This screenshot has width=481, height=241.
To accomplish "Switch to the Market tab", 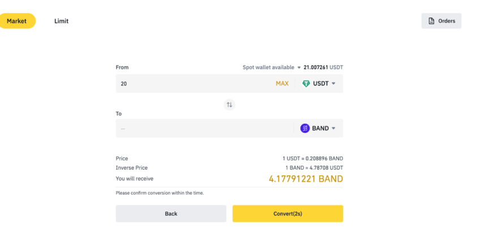I will tap(17, 21).
